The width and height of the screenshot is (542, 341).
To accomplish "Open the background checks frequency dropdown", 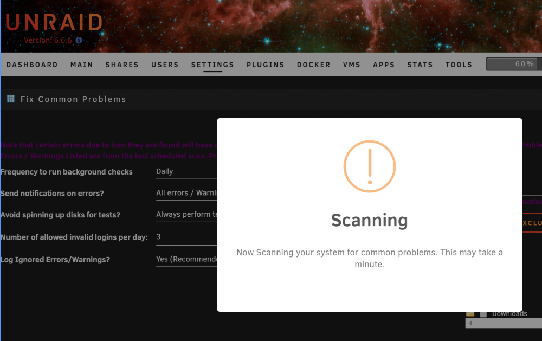I will coord(186,172).
